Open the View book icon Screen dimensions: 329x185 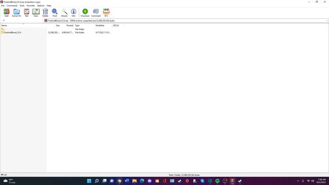[36, 12]
